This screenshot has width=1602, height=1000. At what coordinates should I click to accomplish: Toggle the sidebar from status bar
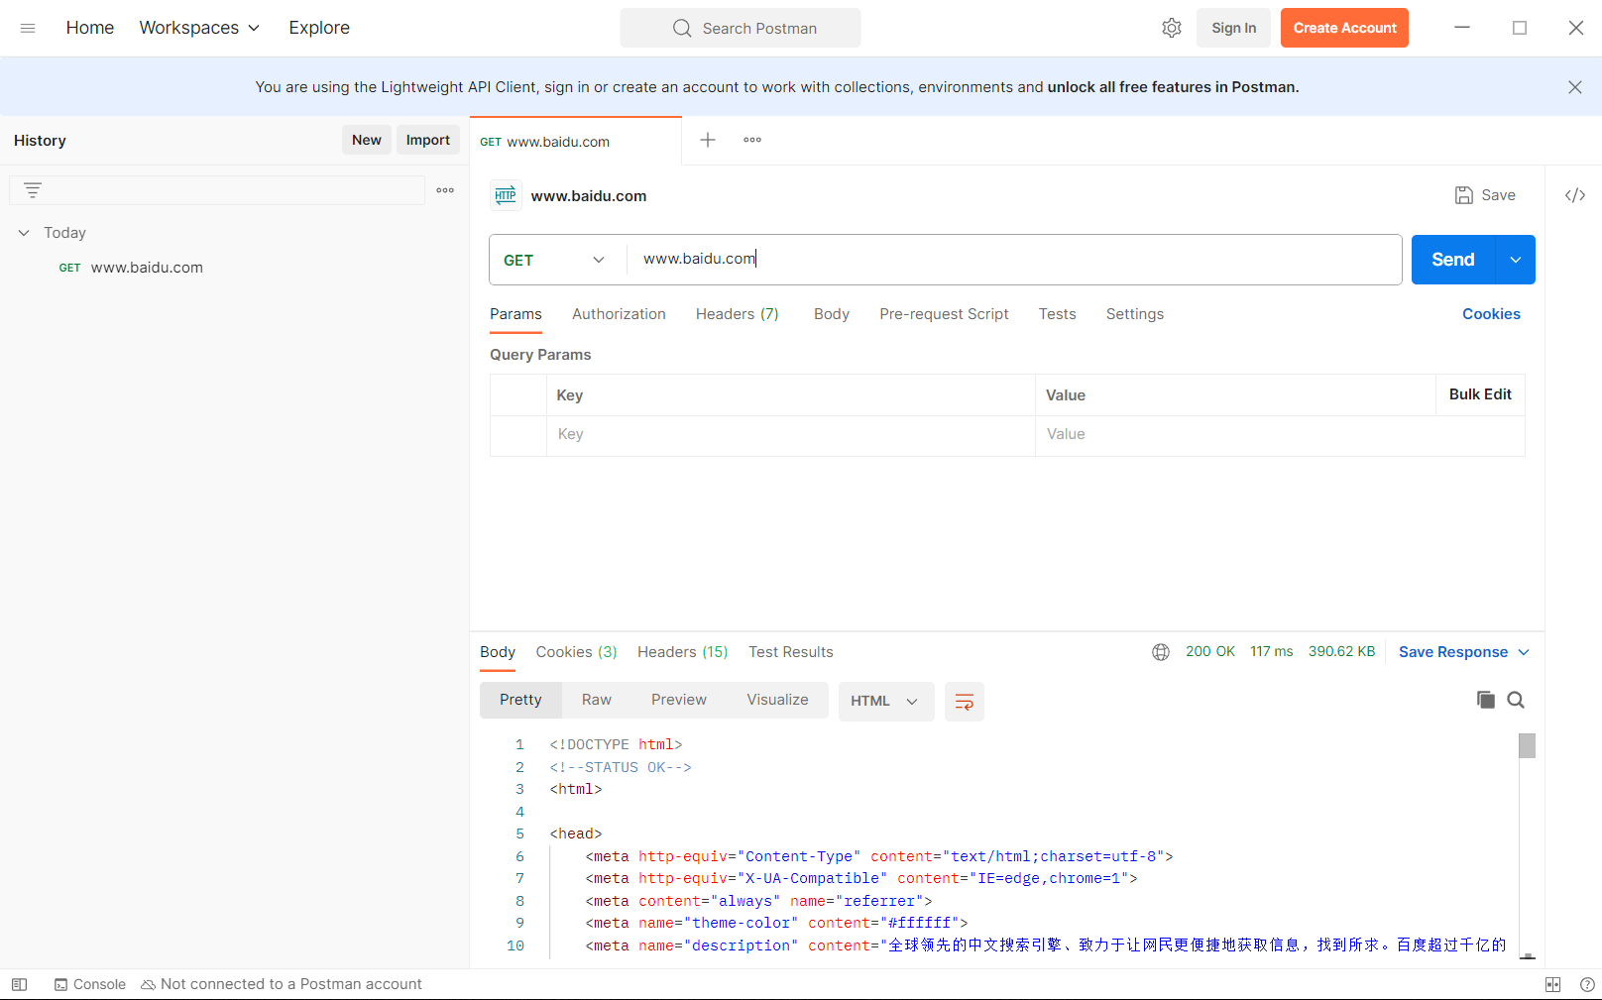pyautogui.click(x=20, y=984)
